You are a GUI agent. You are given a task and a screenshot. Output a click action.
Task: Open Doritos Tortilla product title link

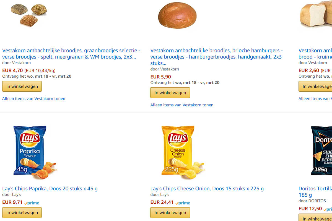point(315,189)
